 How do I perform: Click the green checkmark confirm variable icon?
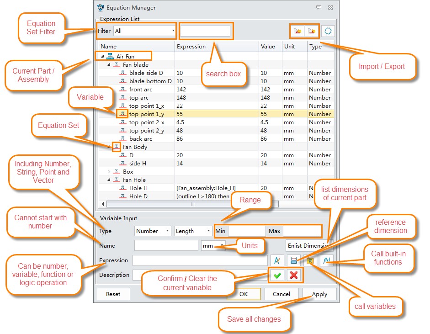[277, 275]
